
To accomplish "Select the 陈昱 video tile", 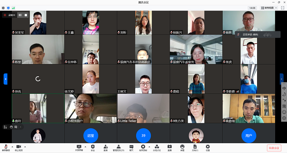I will coord(38,49).
